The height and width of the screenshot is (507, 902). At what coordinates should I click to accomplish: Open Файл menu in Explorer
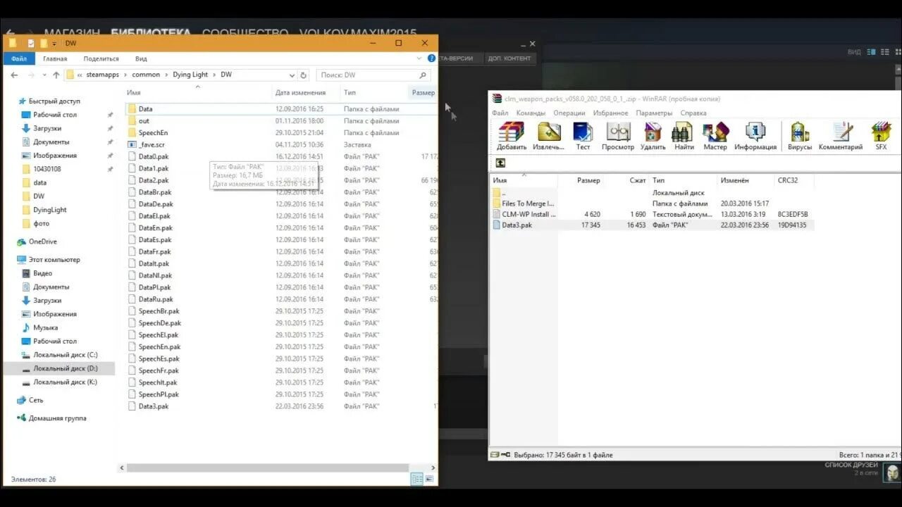click(x=18, y=58)
